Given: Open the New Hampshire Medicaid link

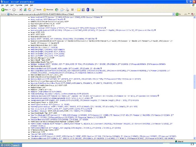Looking at the screenshot, I should (x=84, y=107).
